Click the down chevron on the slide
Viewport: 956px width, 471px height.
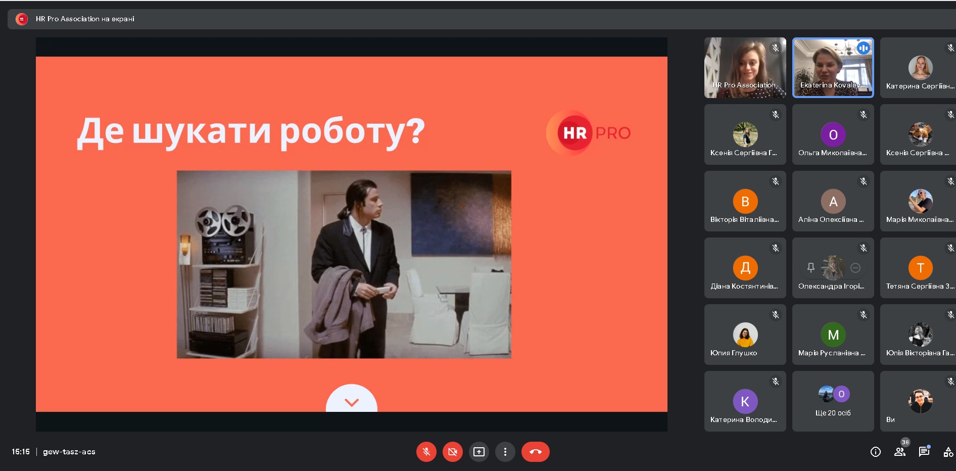coord(352,402)
